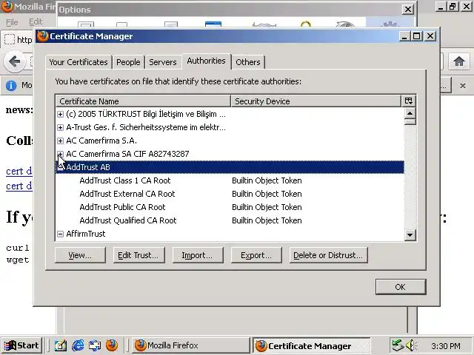Open the Firefox File menu
The width and height of the screenshot is (474, 355).
point(12,21)
